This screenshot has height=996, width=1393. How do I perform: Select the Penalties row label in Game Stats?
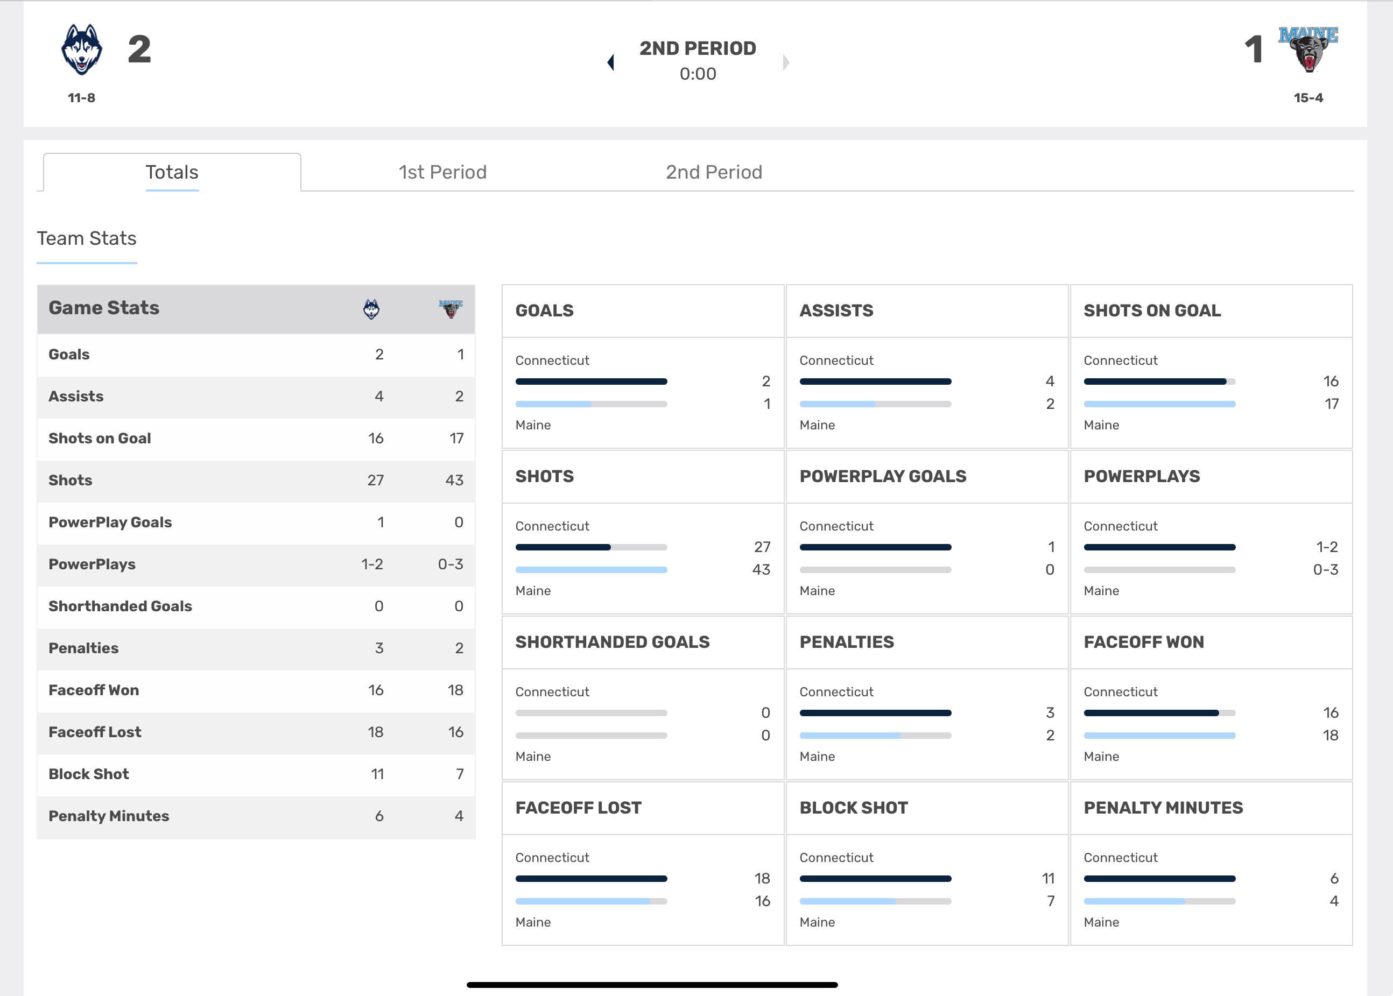pos(83,648)
